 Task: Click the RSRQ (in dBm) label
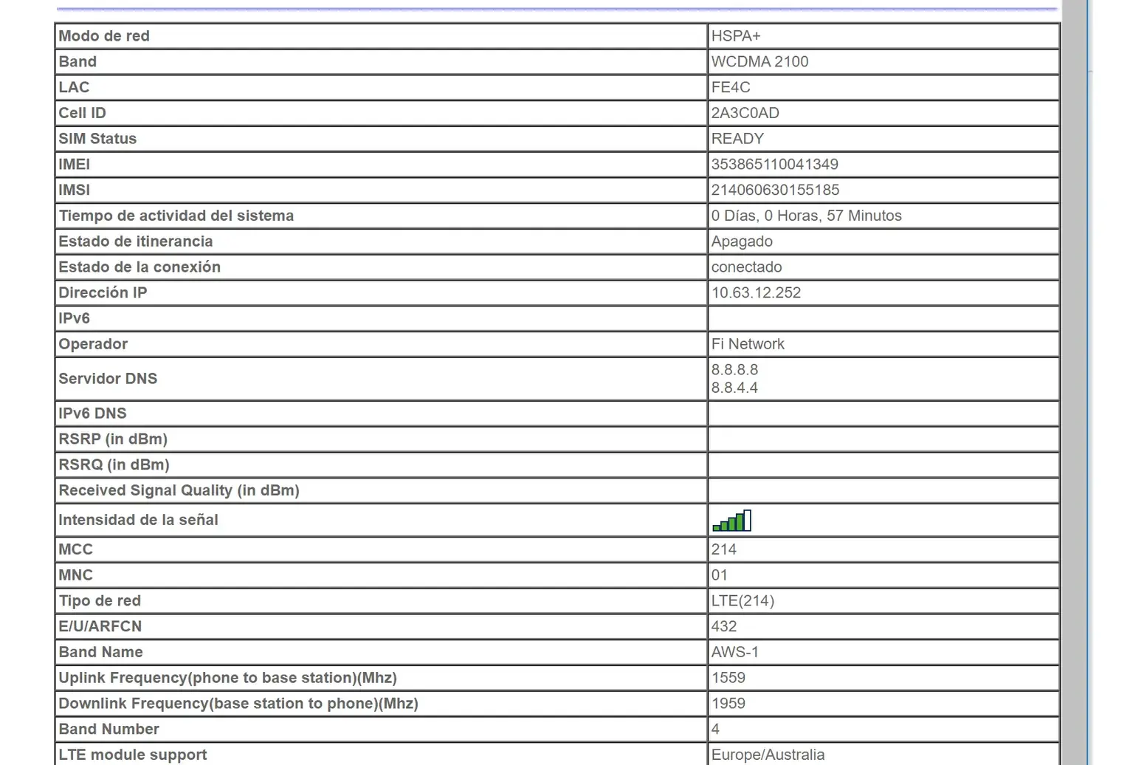click(114, 465)
